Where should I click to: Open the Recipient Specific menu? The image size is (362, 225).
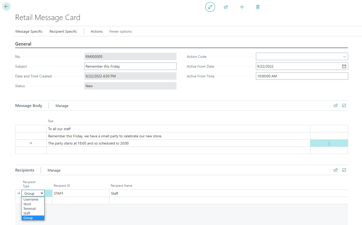tap(63, 31)
